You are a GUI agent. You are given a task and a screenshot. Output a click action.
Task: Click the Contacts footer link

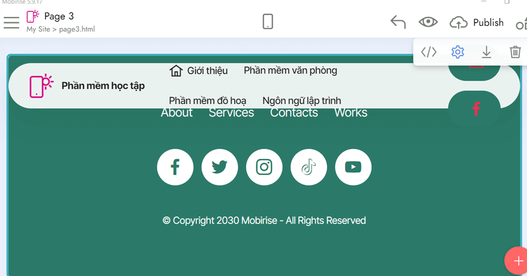(294, 113)
